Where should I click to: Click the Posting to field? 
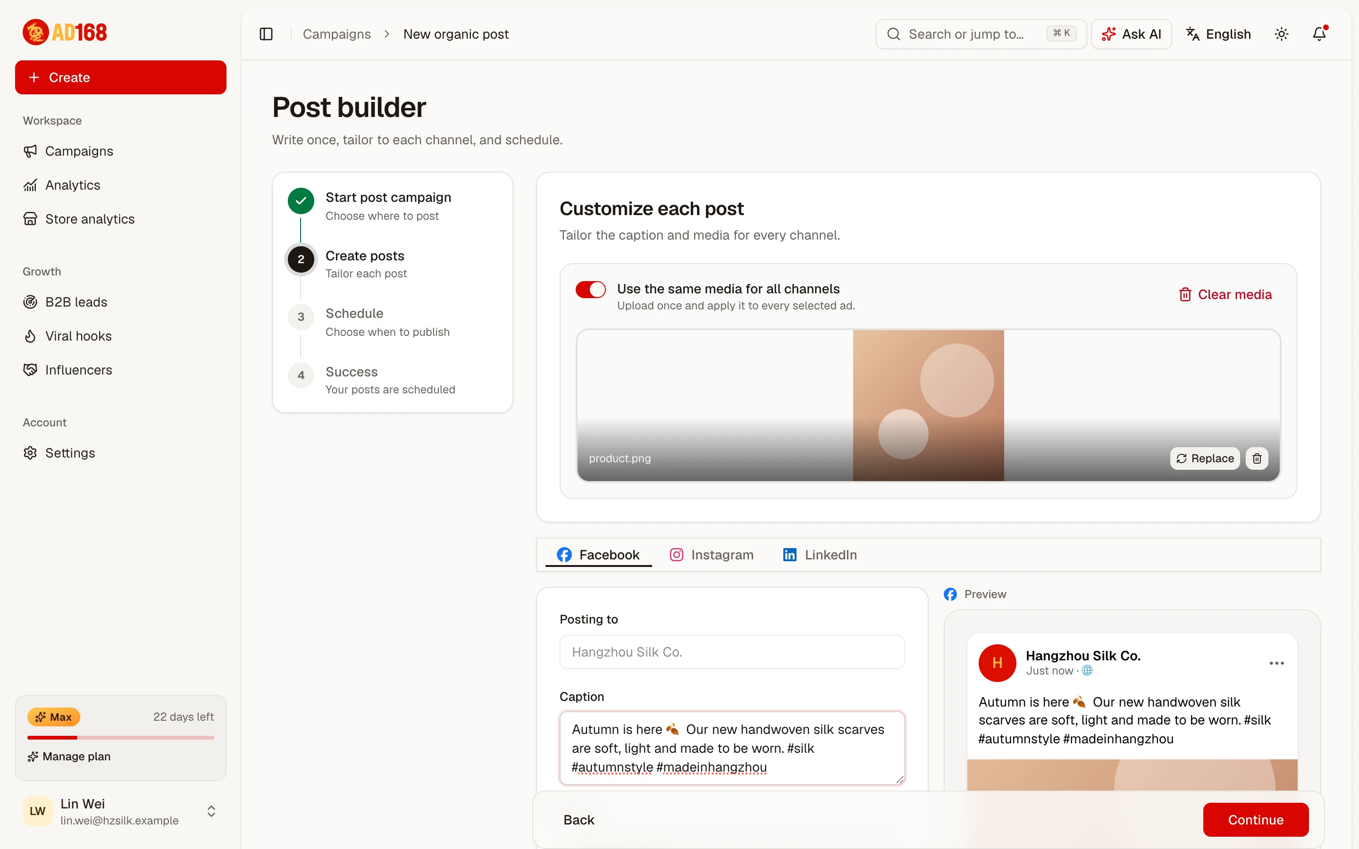click(x=732, y=652)
